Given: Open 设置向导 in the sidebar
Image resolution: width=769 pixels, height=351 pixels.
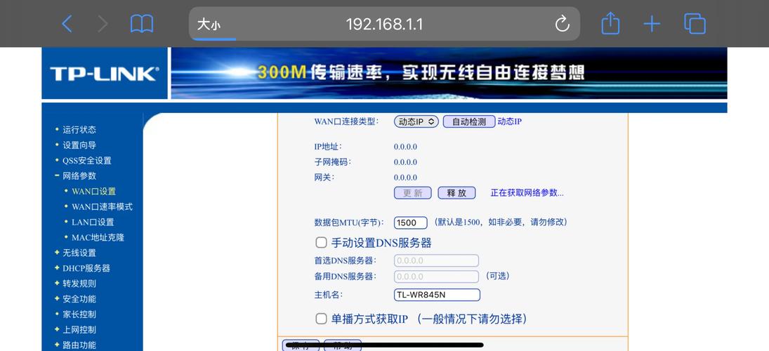Looking at the screenshot, I should tap(79, 145).
